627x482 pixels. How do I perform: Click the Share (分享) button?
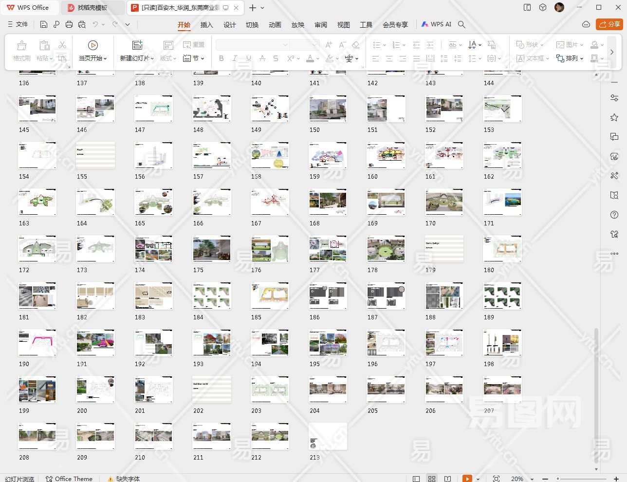click(609, 24)
